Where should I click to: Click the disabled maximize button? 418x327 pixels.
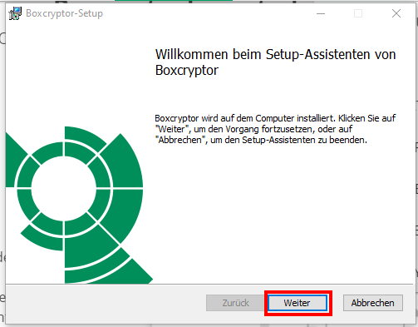click(x=358, y=13)
